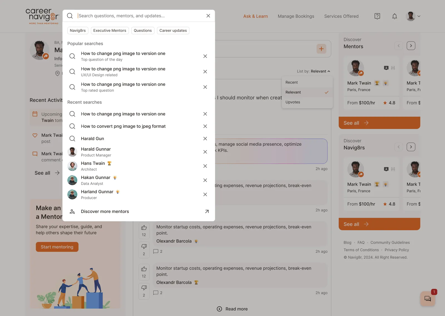
Task: Remove Hakan Gunnar from recent searches
Action: pos(205,180)
